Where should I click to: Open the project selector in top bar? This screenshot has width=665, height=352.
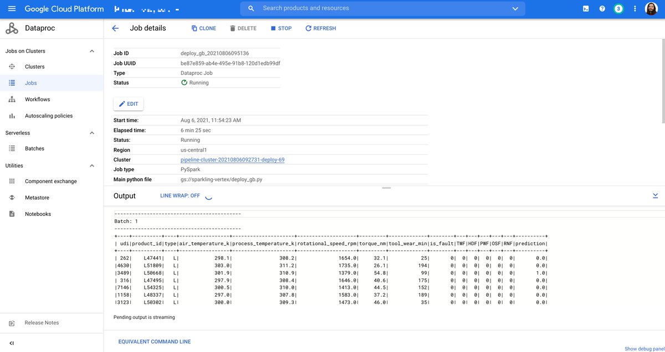click(x=146, y=9)
